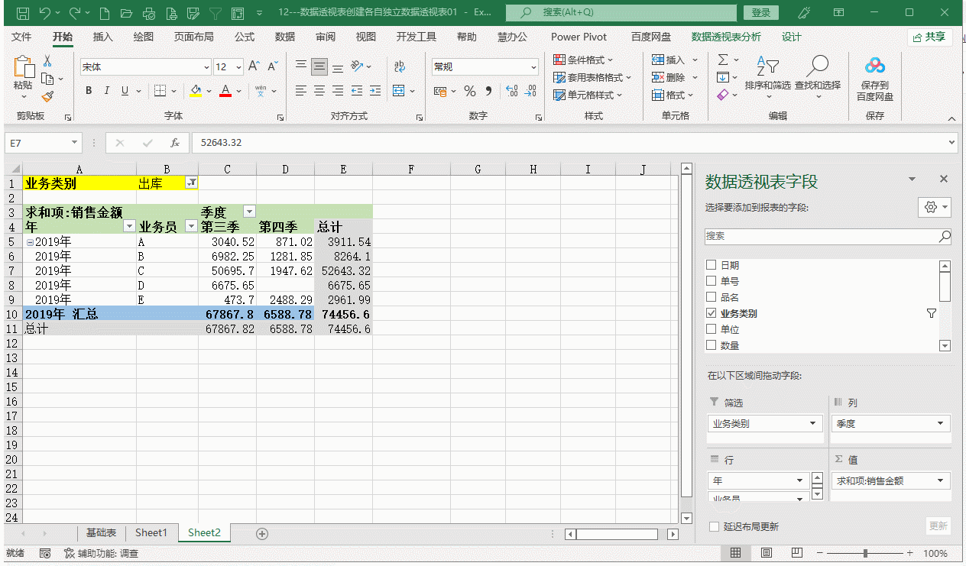Click the merge and center icon

pos(399,91)
